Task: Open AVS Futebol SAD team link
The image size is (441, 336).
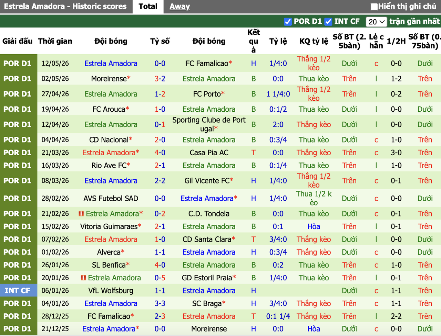Action: (111, 198)
